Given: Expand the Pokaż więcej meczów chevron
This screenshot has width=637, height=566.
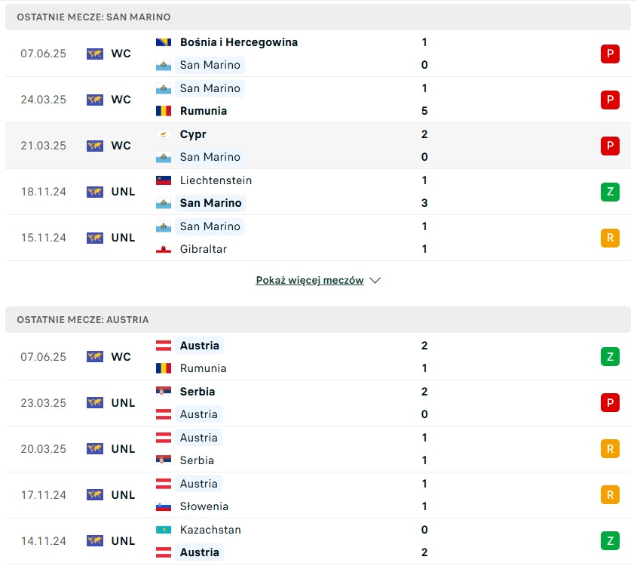Looking at the screenshot, I should tap(375, 281).
